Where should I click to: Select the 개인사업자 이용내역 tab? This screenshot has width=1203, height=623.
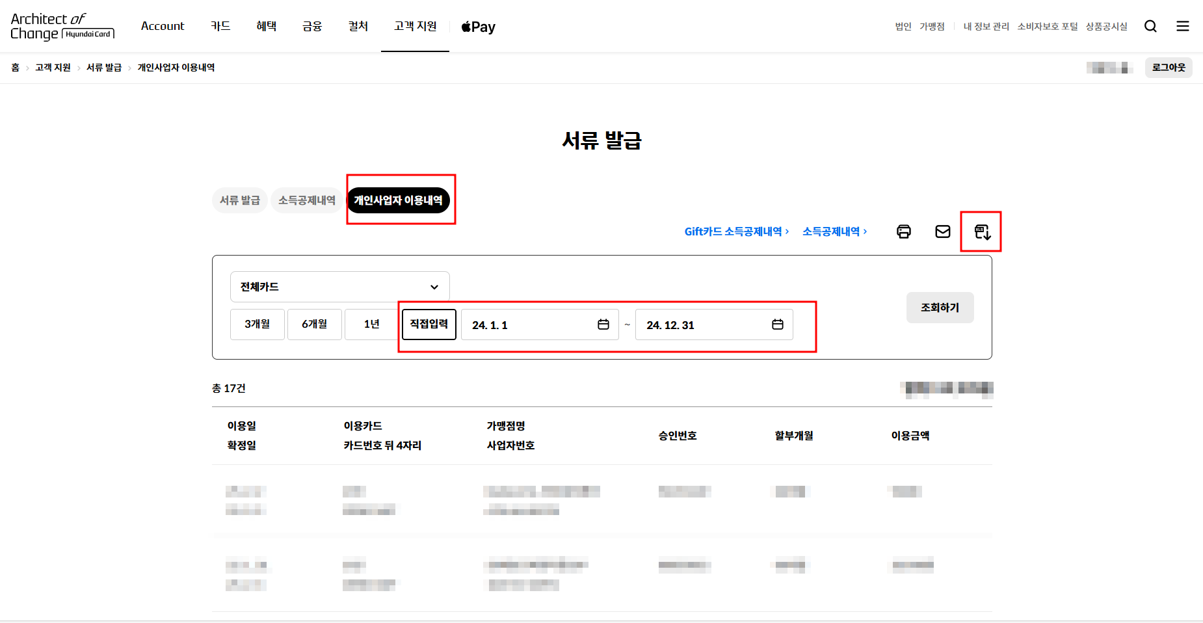point(398,200)
